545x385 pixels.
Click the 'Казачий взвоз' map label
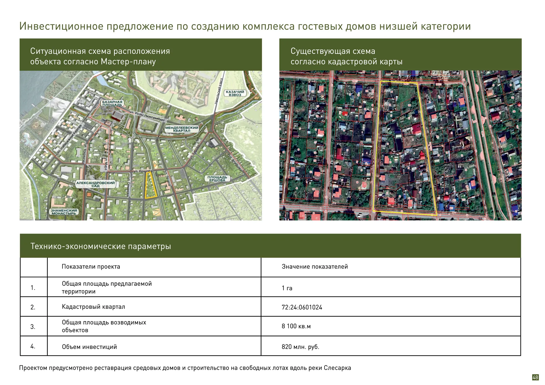coord(235,93)
